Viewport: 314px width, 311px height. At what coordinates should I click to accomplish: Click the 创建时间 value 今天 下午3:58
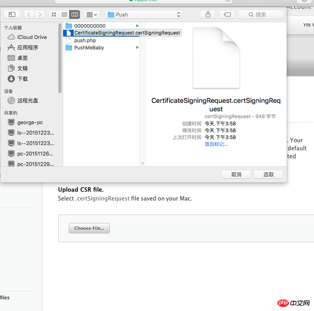[x=220, y=123]
